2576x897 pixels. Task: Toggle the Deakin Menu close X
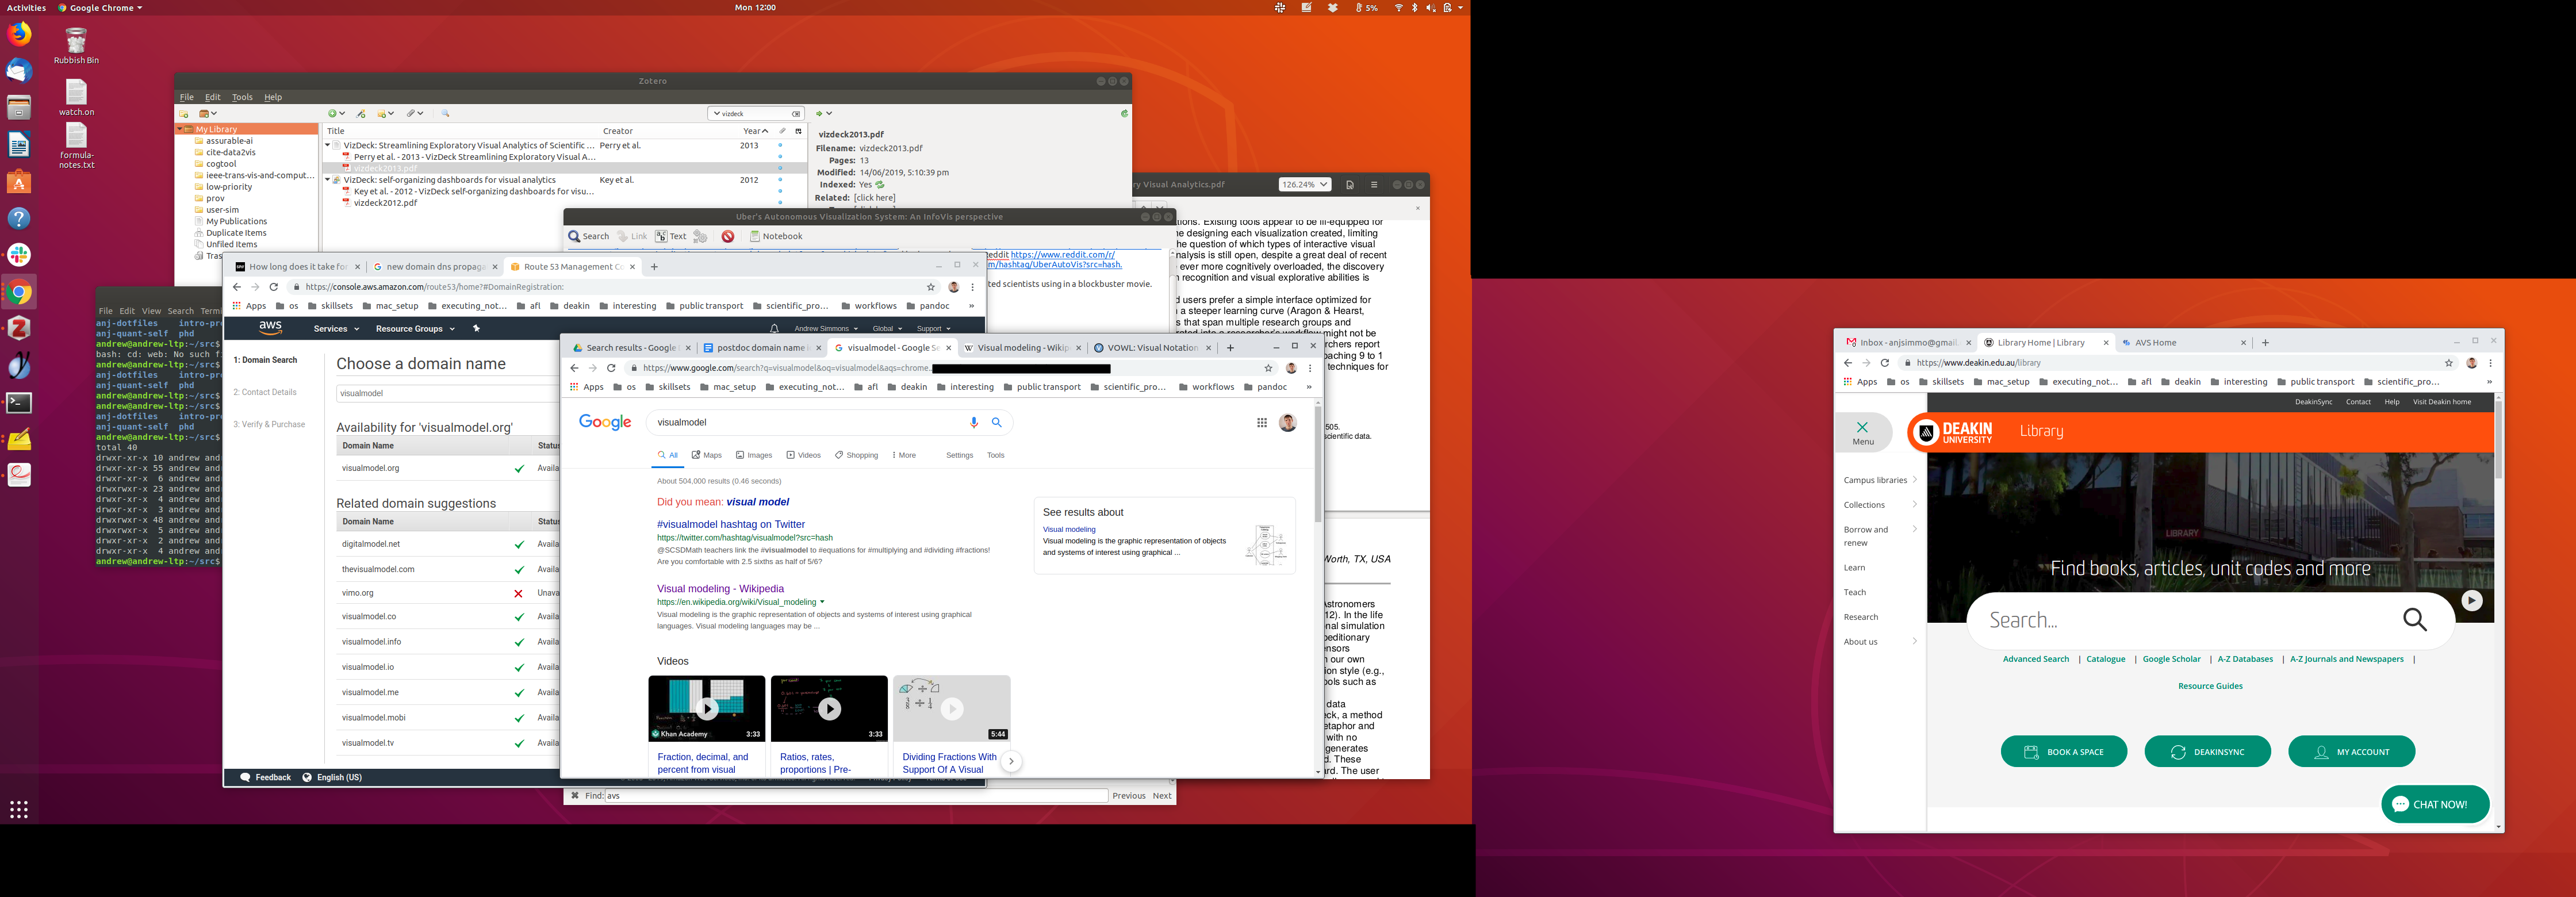click(x=1862, y=427)
